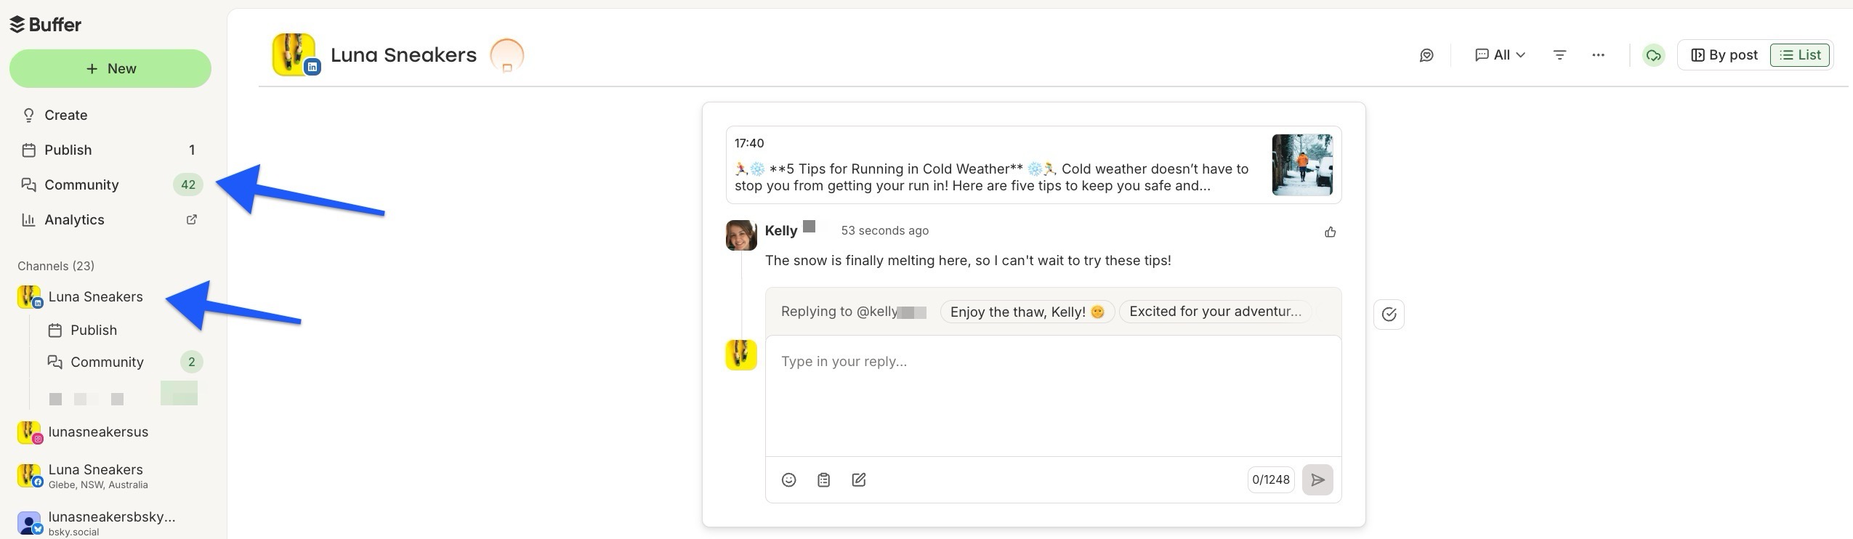Click the Buffer logo
The image size is (1853, 539).
(x=45, y=24)
